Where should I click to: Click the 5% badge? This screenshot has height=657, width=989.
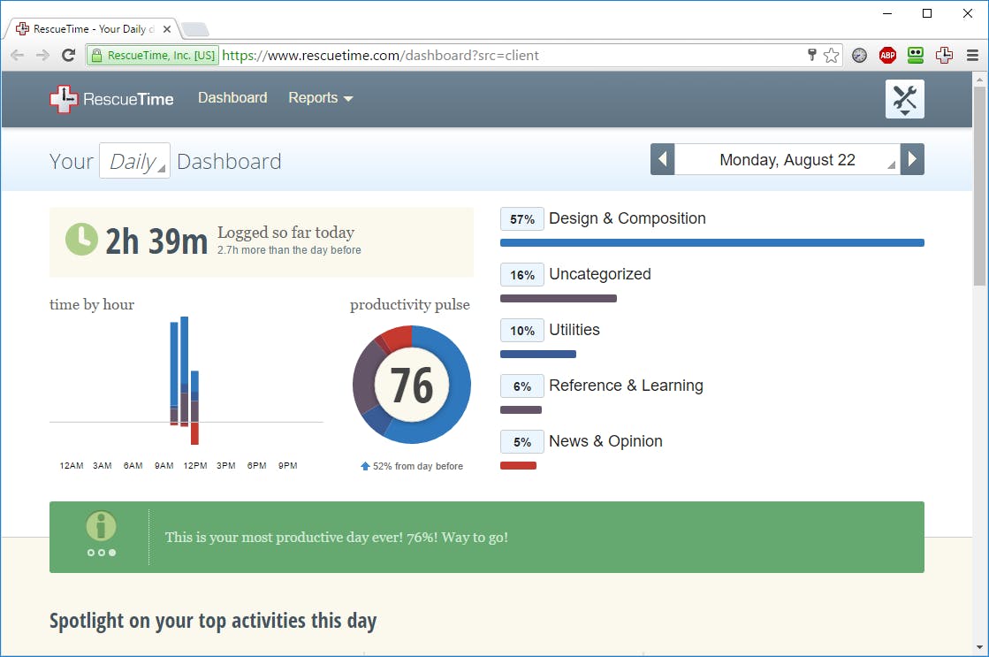click(x=522, y=442)
